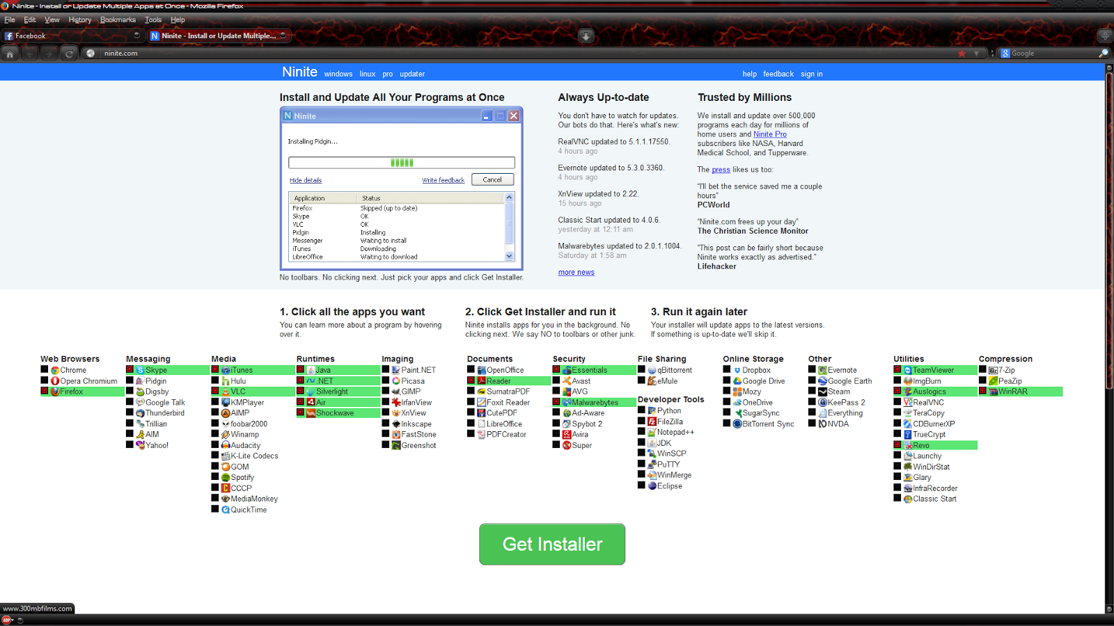The height and width of the screenshot is (626, 1114).
Task: Focus the Google search box
Action: [x=1053, y=53]
